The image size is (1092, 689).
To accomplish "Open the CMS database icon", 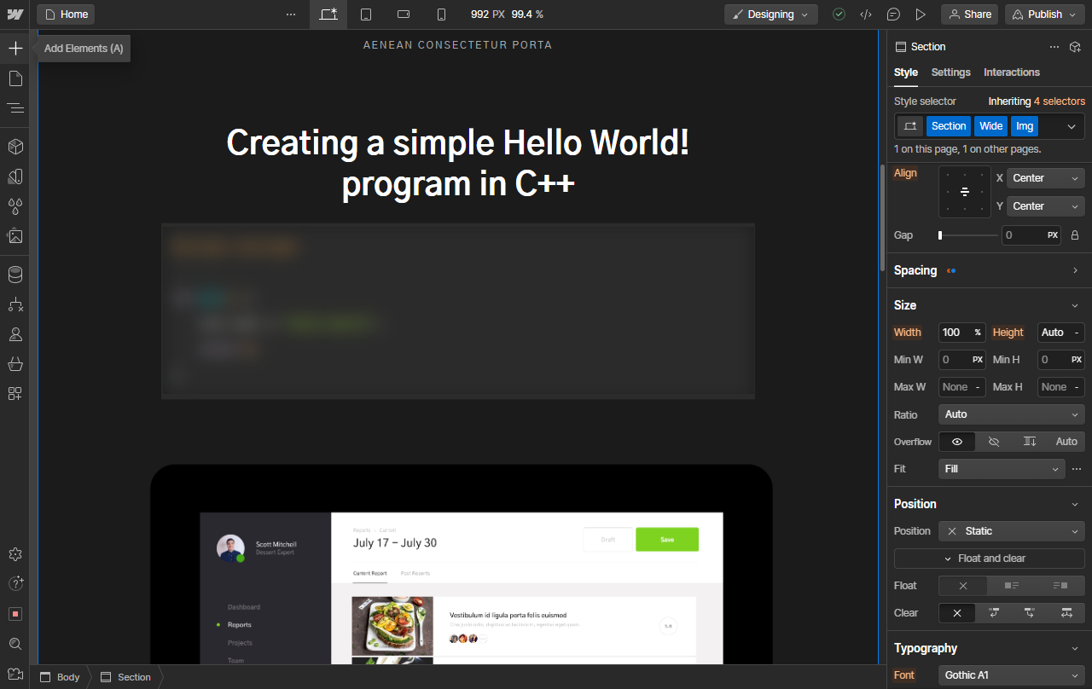I will 15,275.
